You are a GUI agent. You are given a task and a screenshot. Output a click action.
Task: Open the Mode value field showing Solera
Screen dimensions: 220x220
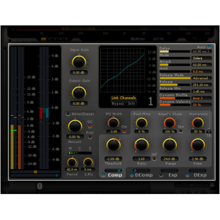[201, 58]
